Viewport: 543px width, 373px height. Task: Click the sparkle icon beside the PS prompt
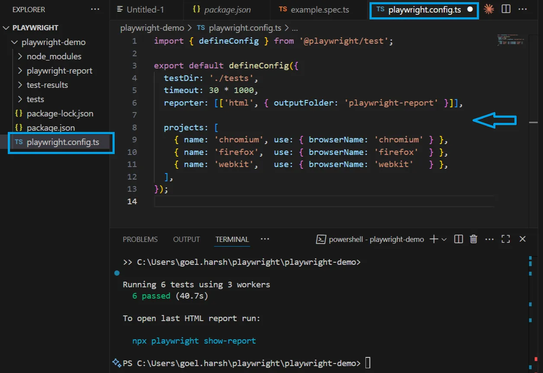click(116, 363)
